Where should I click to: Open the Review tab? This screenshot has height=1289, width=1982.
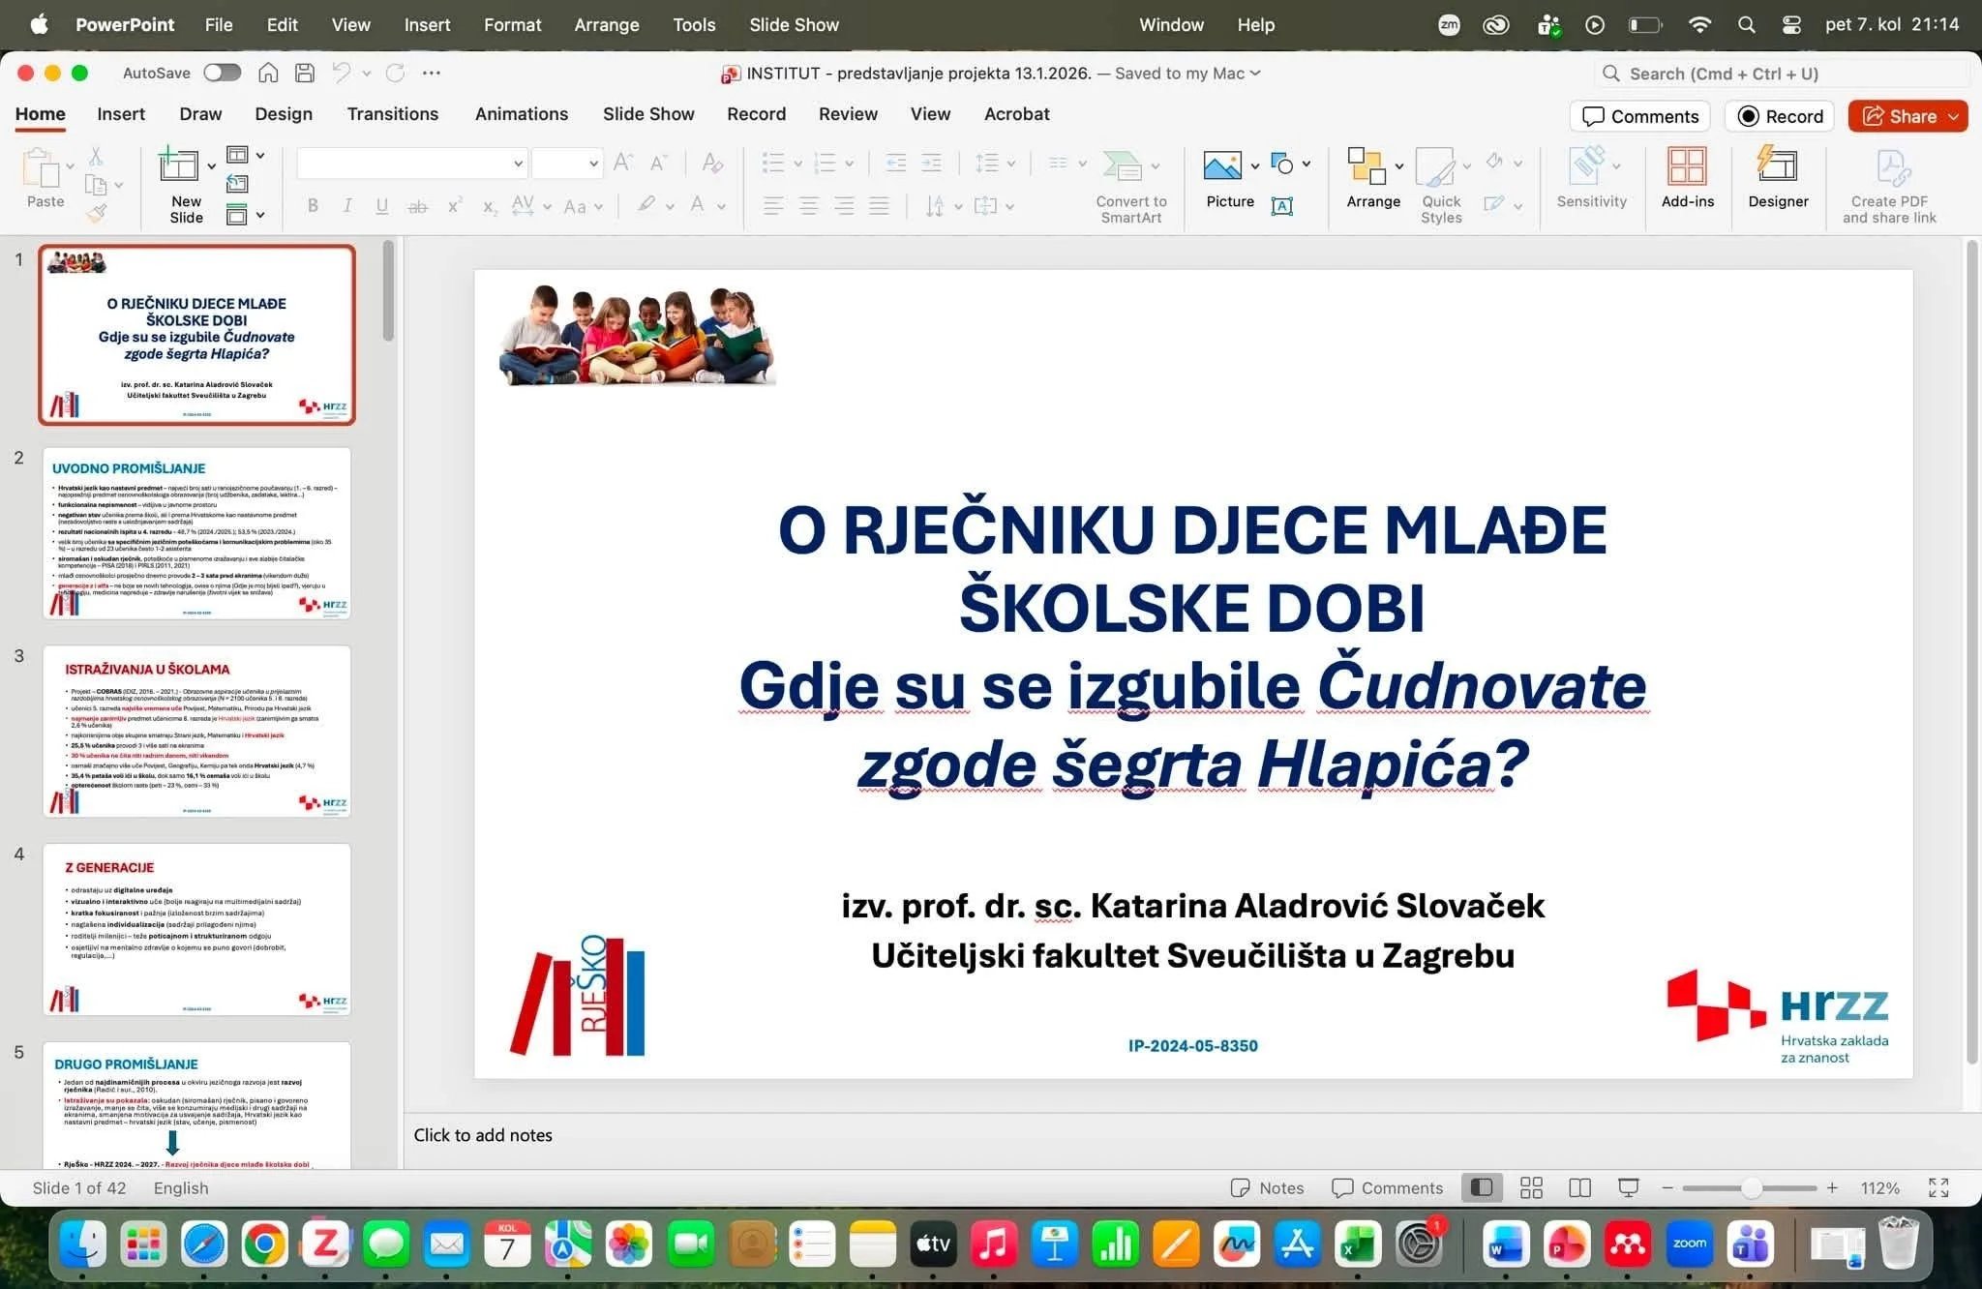pos(848,114)
